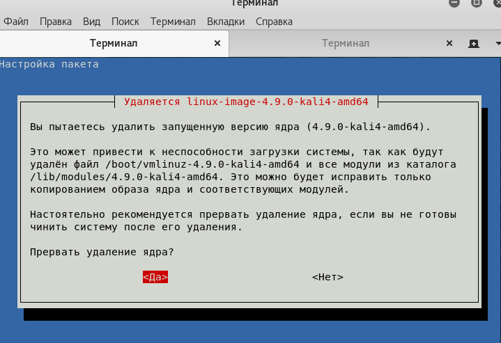
Task: Close the second Терминал tab
Action: coord(449,43)
